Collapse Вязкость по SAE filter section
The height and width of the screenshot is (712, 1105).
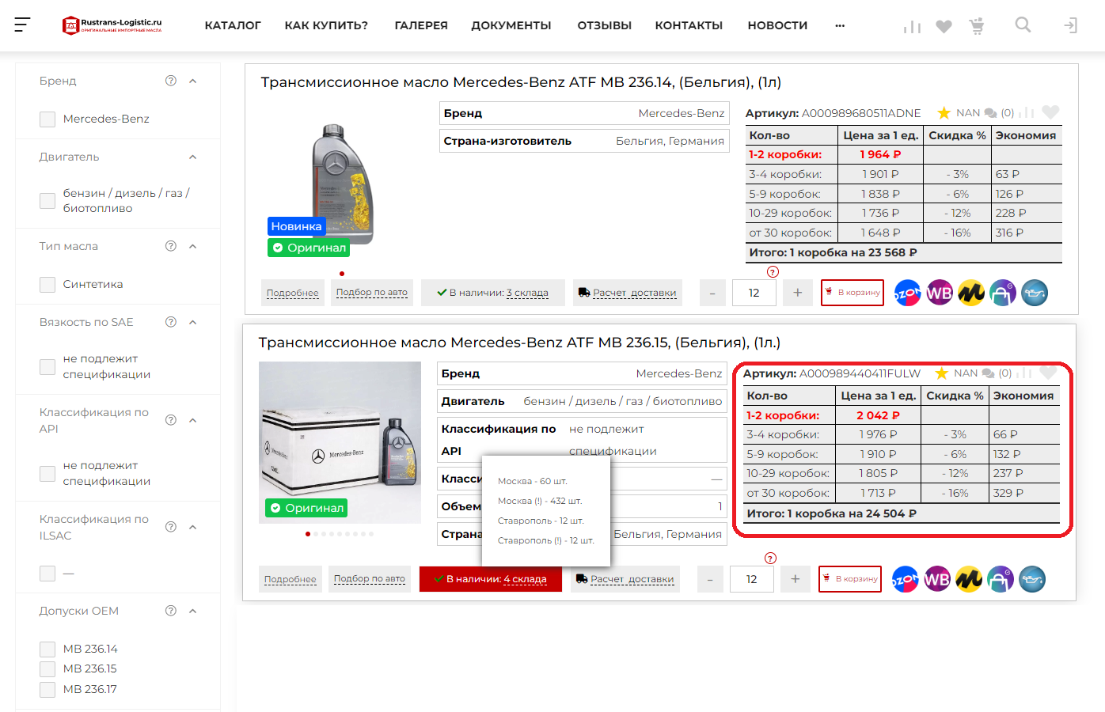[x=192, y=322]
